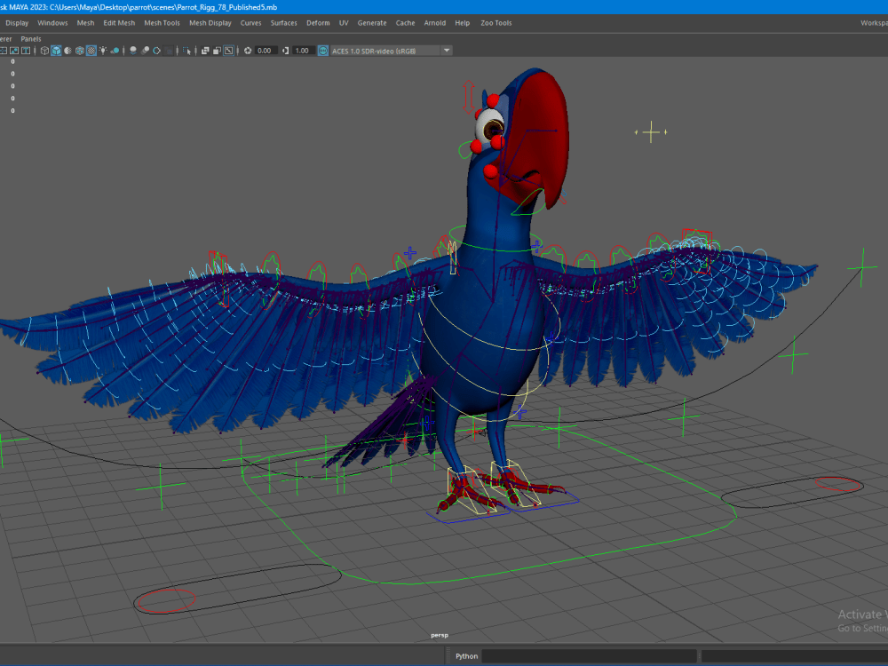Click the Python command line label

pos(466,655)
